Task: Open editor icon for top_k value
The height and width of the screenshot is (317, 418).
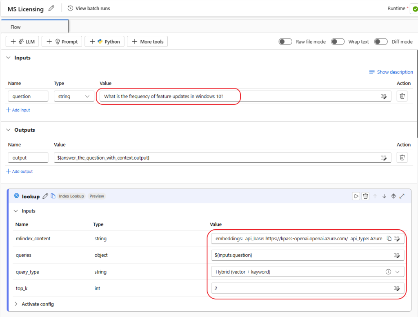Action: coord(397,288)
